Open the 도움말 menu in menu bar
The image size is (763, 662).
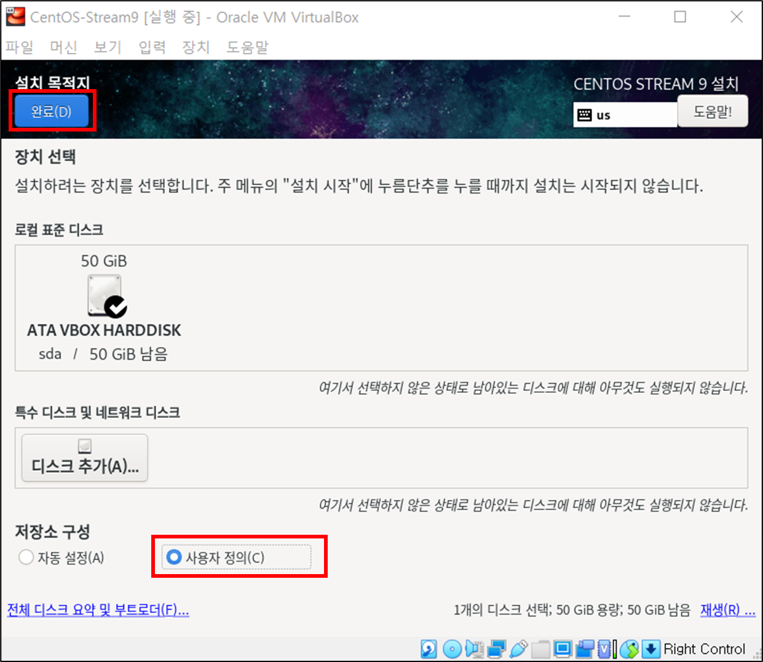(247, 47)
